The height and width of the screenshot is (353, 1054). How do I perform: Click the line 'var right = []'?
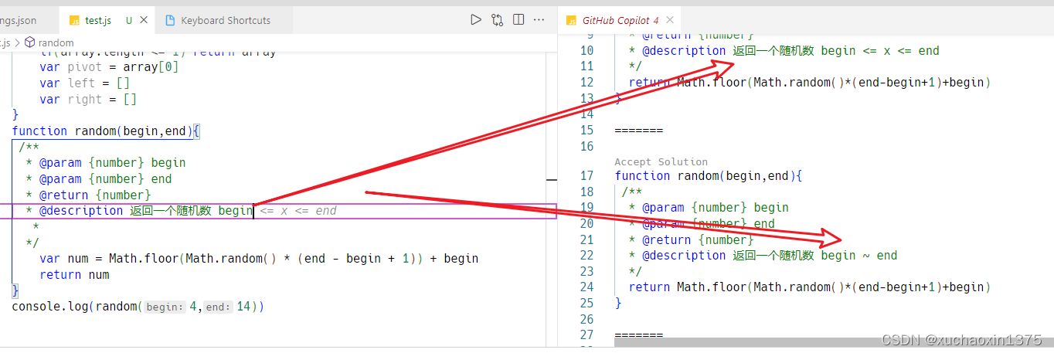(88, 99)
